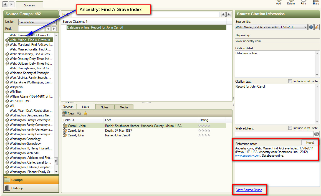The image size is (321, 196).
Task: Click the Delete toolbar button
Action: tap(291, 2)
